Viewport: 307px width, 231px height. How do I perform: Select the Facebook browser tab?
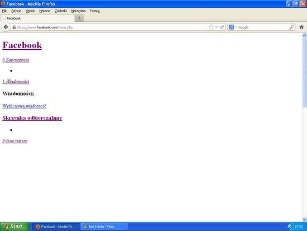(37, 18)
